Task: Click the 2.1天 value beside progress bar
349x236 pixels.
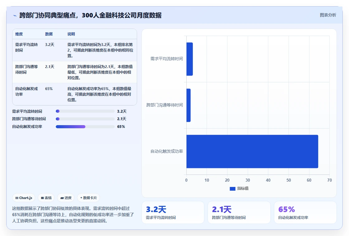Action: pos(122,119)
